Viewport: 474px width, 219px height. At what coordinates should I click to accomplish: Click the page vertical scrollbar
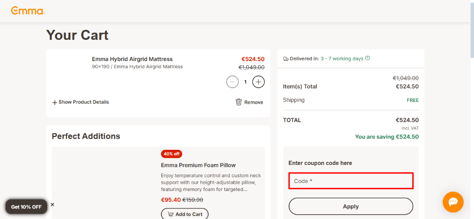click(472, 30)
